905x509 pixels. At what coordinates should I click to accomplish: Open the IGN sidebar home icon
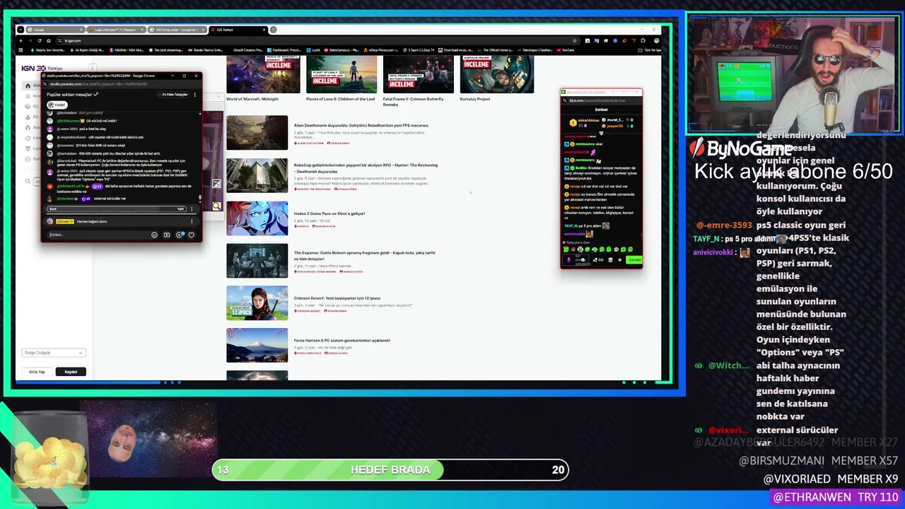tap(28, 86)
